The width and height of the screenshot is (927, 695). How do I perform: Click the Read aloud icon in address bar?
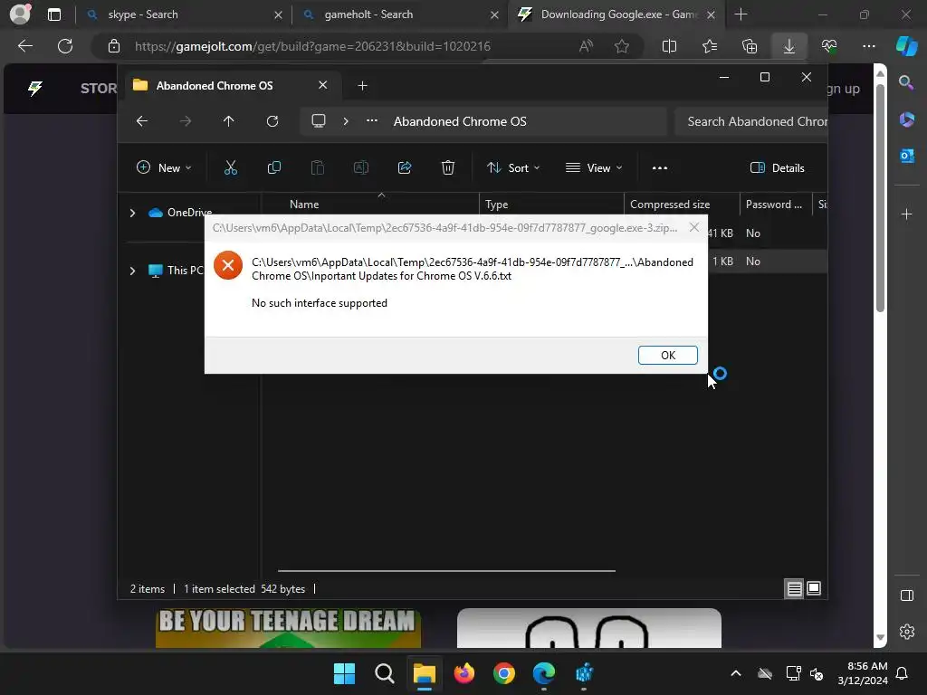tap(586, 46)
